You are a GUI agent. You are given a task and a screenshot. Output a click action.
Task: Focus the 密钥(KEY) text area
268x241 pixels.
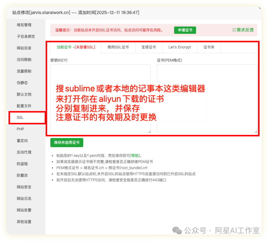click(x=101, y=99)
